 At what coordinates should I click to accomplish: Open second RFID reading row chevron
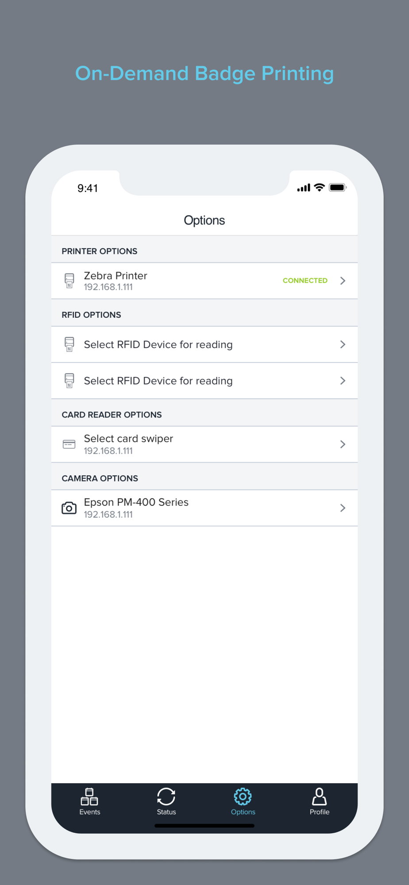coord(343,381)
